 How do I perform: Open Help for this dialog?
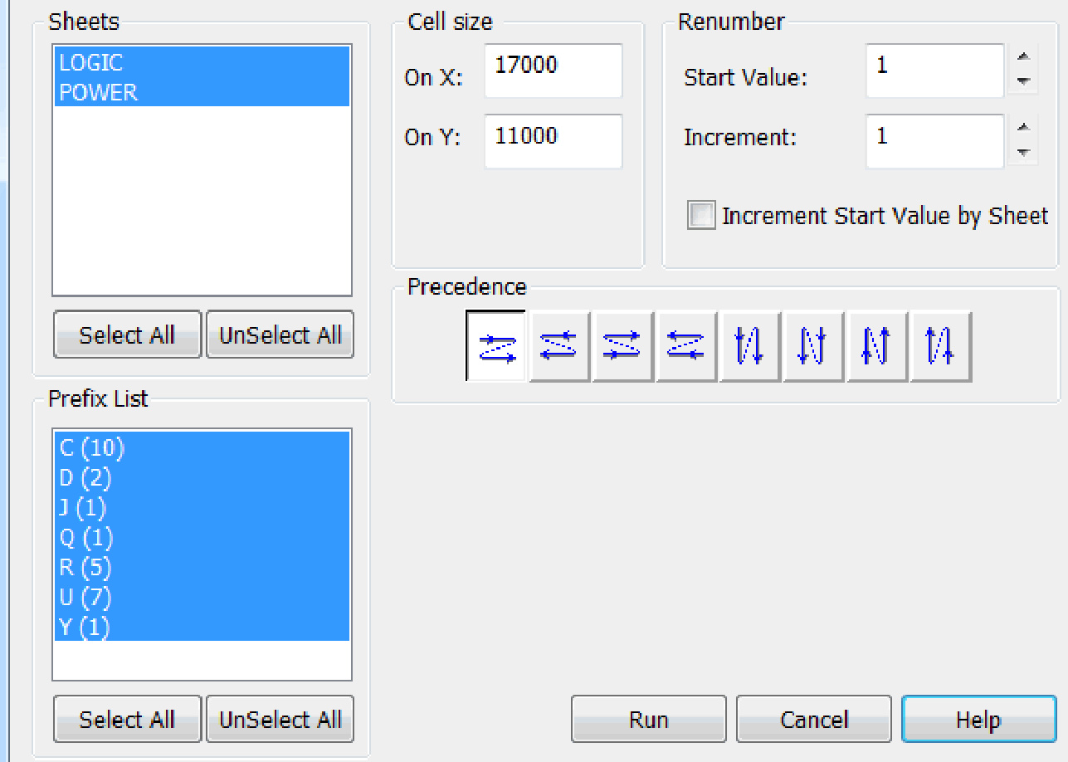pos(978,719)
